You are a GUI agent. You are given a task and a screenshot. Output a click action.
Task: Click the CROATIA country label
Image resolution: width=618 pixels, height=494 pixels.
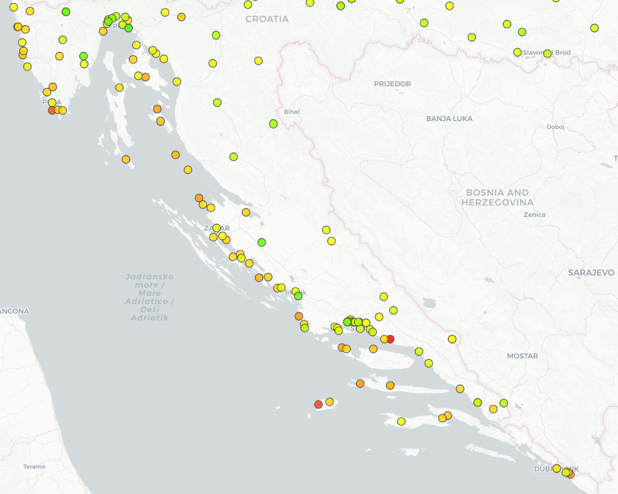(x=267, y=19)
